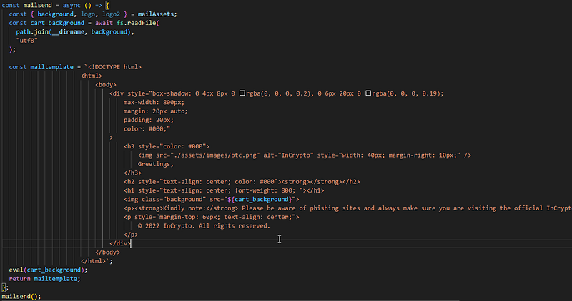Select the 'mailAssets' identifier
This screenshot has height=301, width=572.
(x=156, y=14)
